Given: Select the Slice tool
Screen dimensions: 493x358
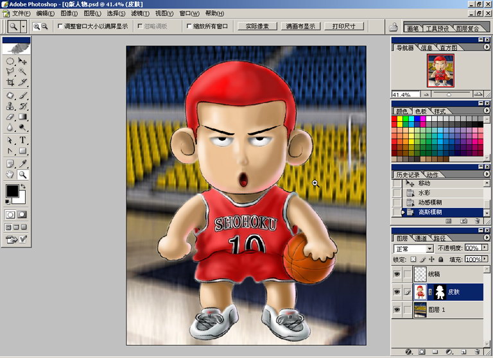Looking at the screenshot, I should [x=22, y=82].
